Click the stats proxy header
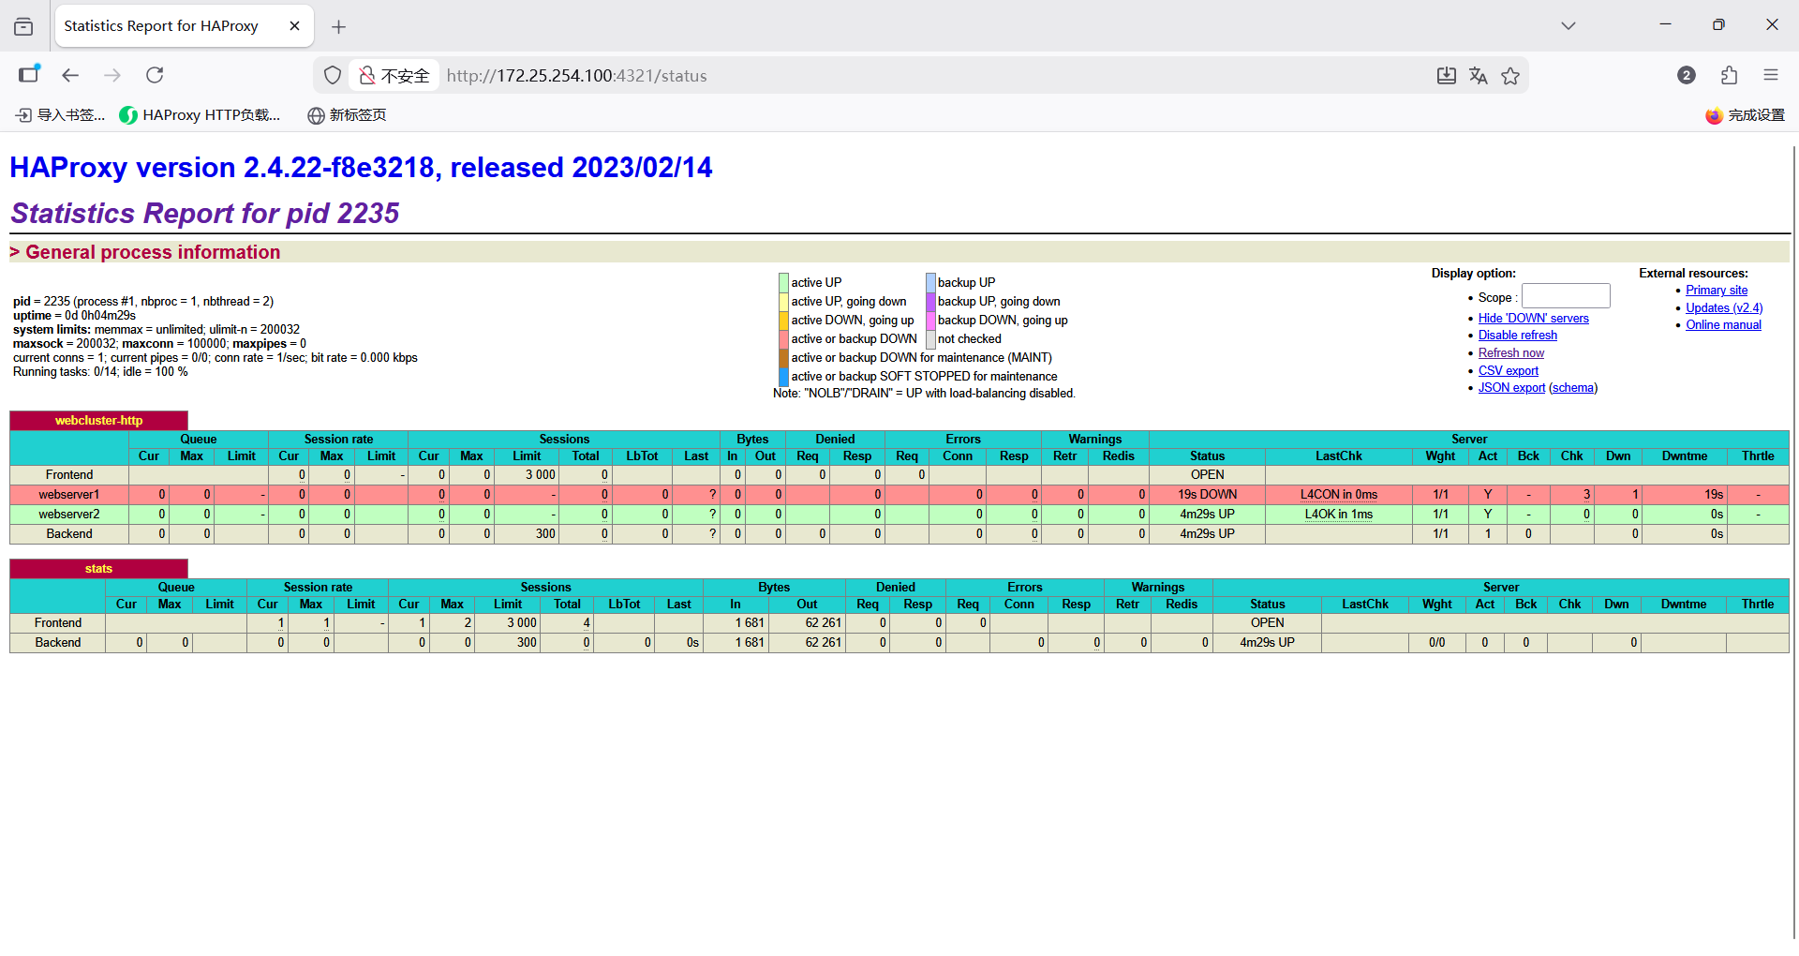1799x956 pixels. (x=98, y=569)
